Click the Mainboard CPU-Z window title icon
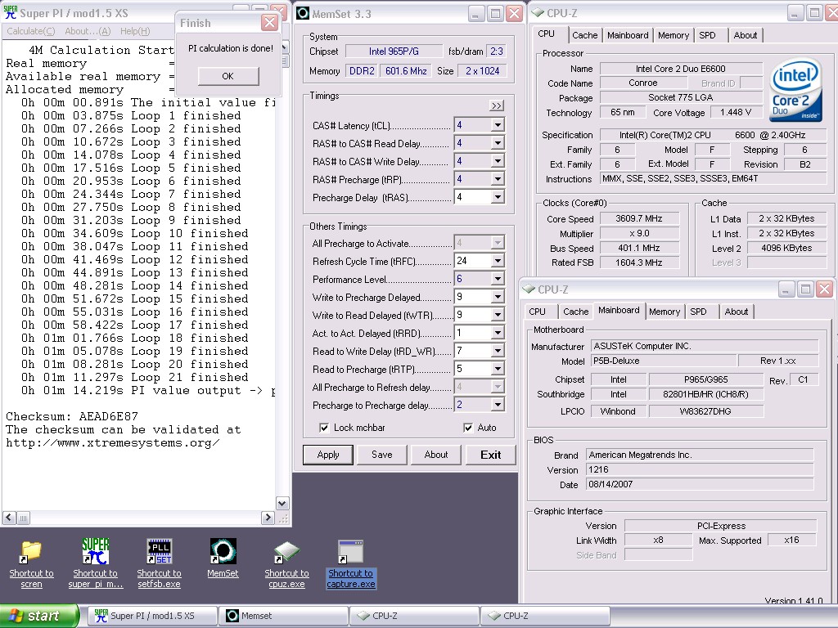Viewport: 838px width, 628px height. 529,289
